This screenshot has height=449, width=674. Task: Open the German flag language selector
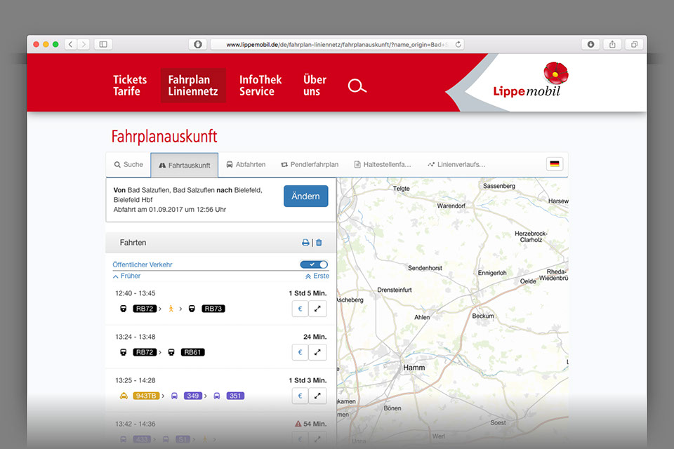click(x=555, y=164)
